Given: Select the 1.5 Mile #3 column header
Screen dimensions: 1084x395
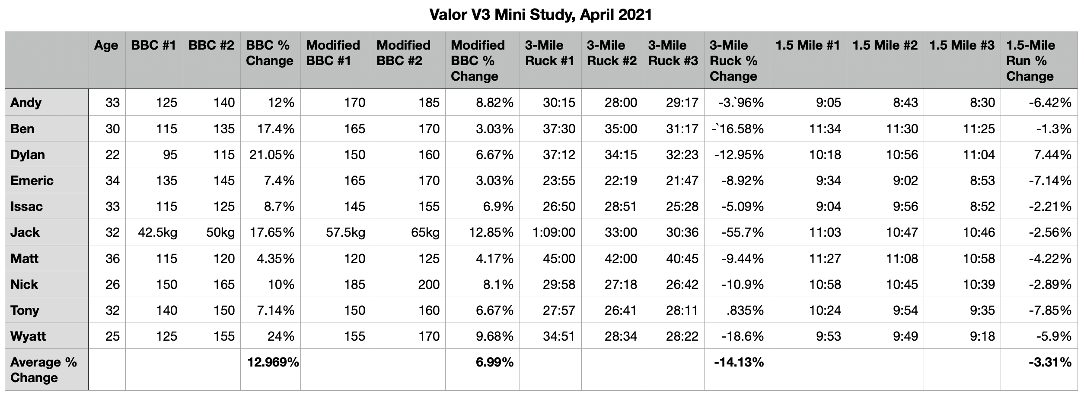Looking at the screenshot, I should [962, 46].
